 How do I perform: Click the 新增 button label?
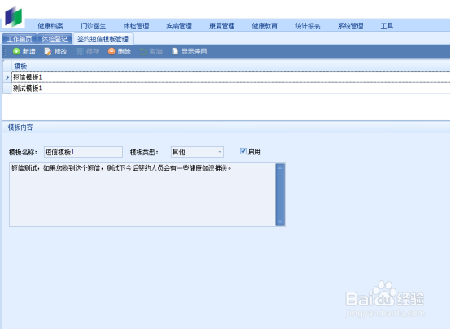29,52
